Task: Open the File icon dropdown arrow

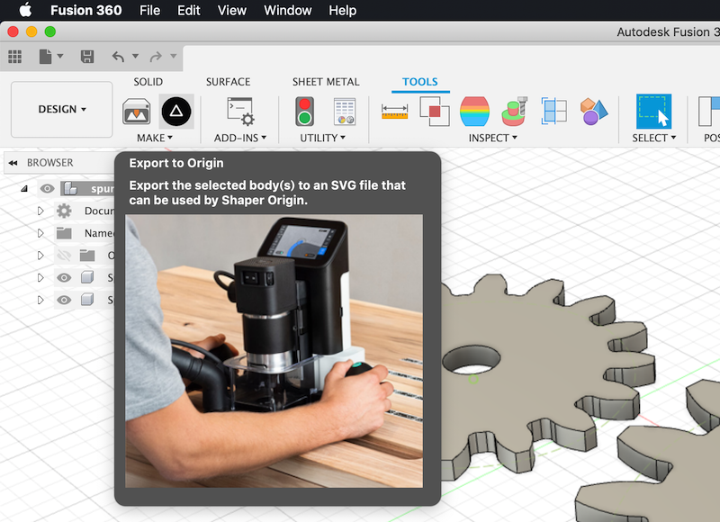Action: click(x=60, y=57)
